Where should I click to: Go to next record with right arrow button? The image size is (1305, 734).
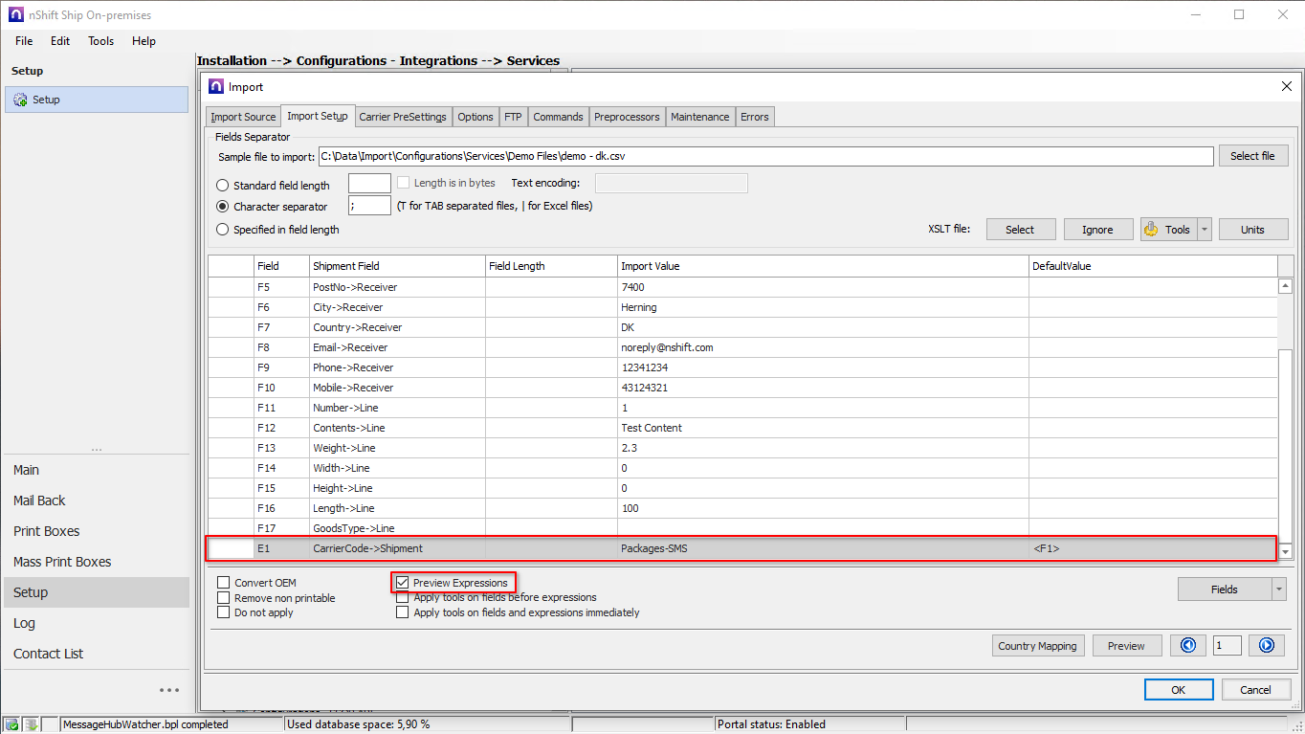[1266, 646]
